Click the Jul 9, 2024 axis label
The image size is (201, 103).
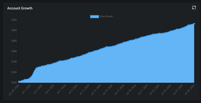click(73, 89)
